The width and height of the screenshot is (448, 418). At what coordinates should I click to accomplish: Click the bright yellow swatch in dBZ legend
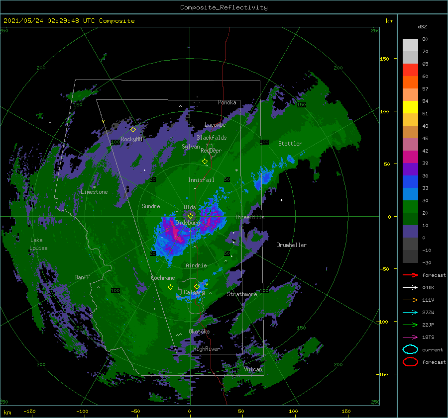pyautogui.click(x=410, y=107)
